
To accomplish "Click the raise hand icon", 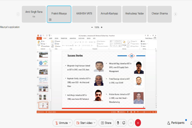I will [118, 123].
